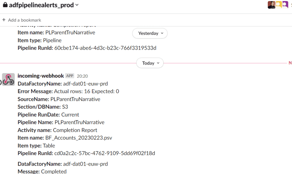This screenshot has width=292, height=174.
Task: Click the yellow member avatar in header
Action: tap(279, 5)
